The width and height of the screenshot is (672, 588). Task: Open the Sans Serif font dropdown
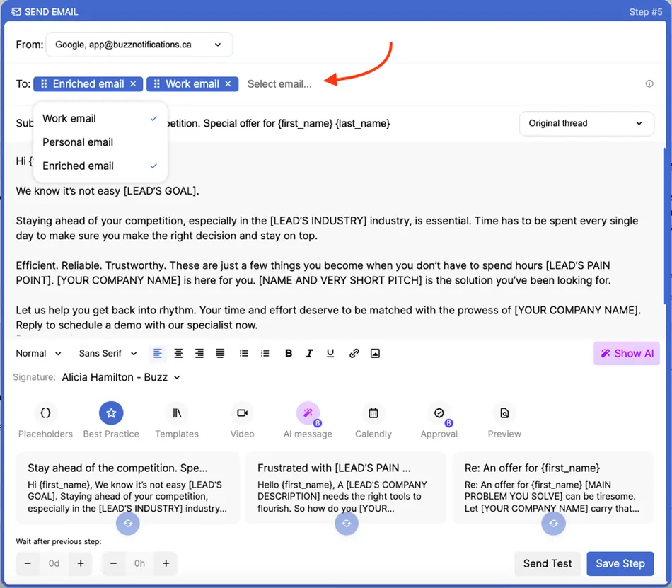pos(108,353)
